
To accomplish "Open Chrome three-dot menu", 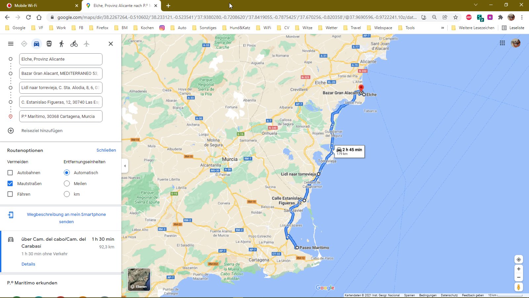I will [x=522, y=17].
